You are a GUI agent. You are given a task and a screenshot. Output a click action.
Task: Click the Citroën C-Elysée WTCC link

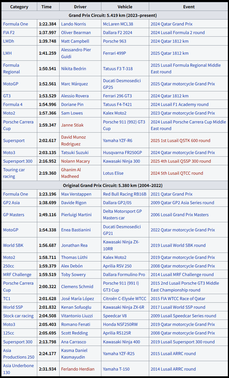[125, 299]
